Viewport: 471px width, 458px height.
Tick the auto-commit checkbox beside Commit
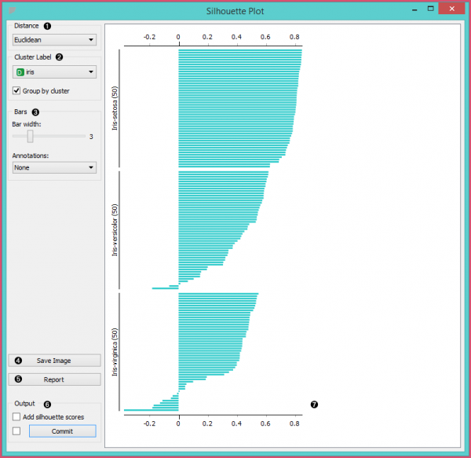point(16,431)
